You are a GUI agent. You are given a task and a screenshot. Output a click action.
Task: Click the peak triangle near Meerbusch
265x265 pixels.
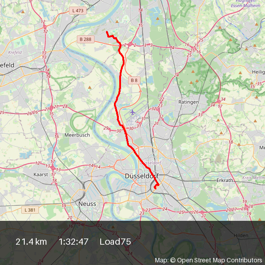90,87
